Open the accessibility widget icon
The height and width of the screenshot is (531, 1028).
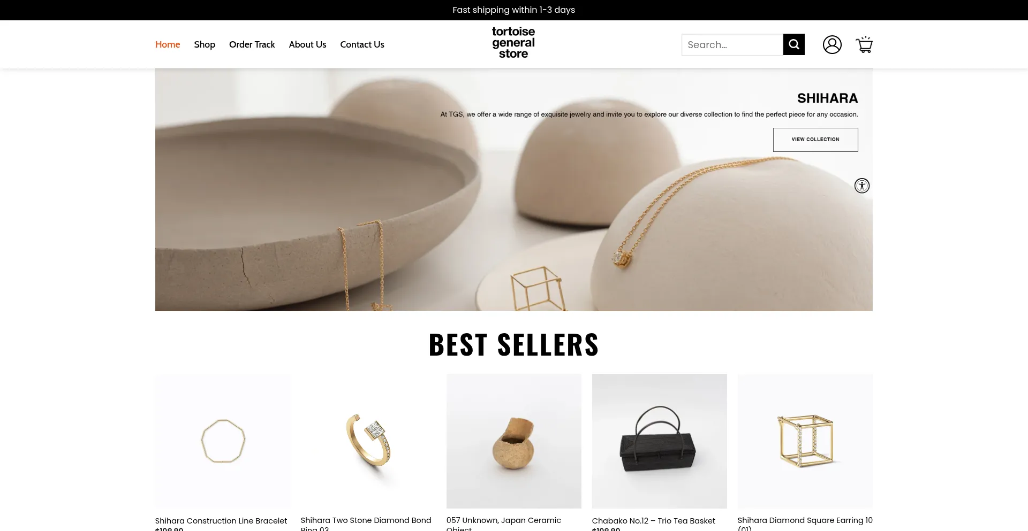862,186
